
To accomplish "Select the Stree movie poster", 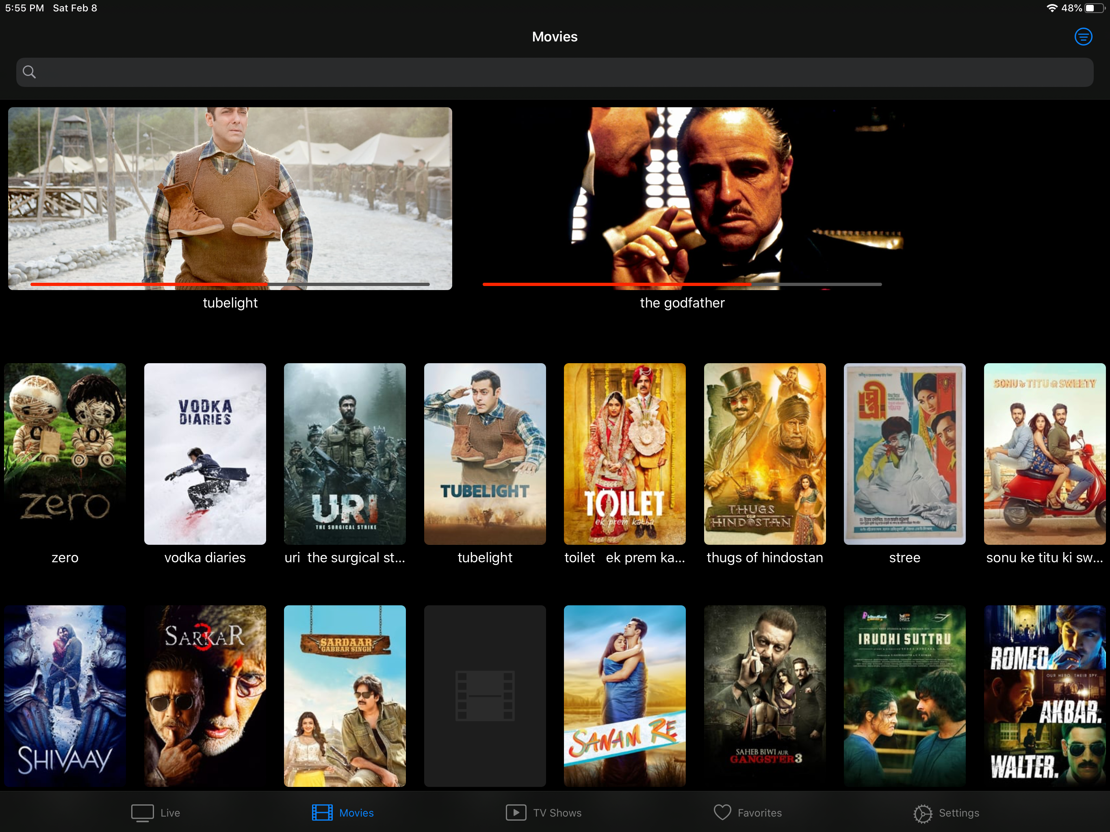I will [x=904, y=454].
